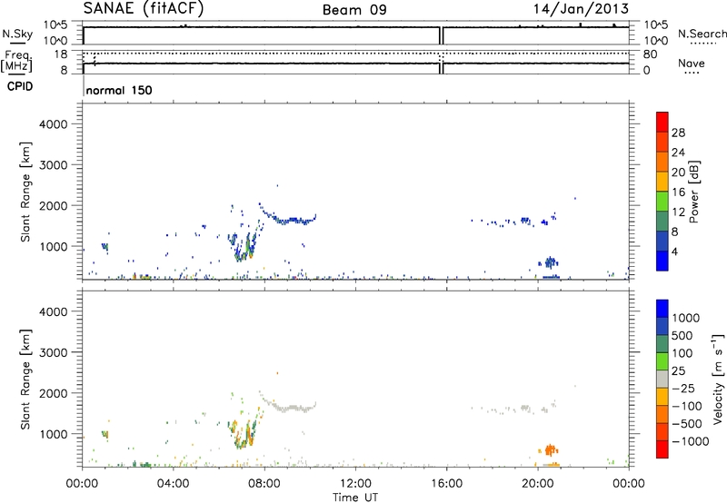This screenshot has width=727, height=503.
Task: Click the 16:00 time axis label
Action: (446, 484)
